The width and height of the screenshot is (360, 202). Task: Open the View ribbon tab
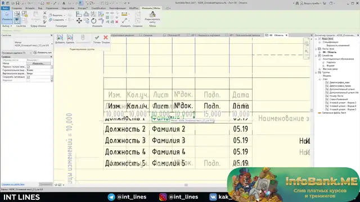click(x=40, y=8)
